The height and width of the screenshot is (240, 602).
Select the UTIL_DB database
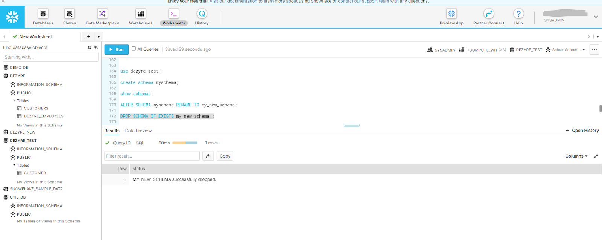click(18, 197)
